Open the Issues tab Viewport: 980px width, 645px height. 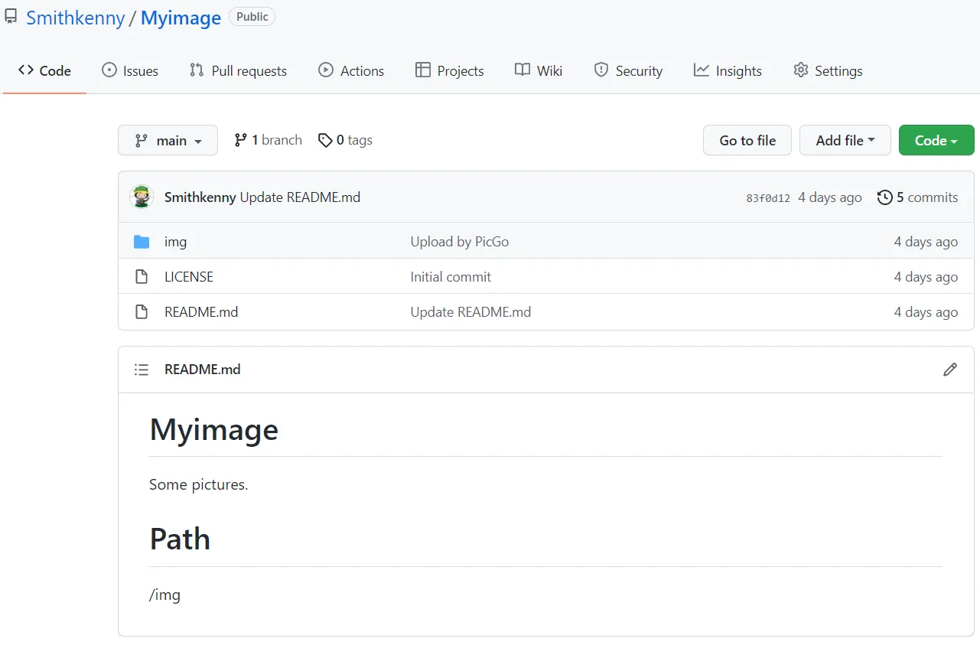click(130, 70)
